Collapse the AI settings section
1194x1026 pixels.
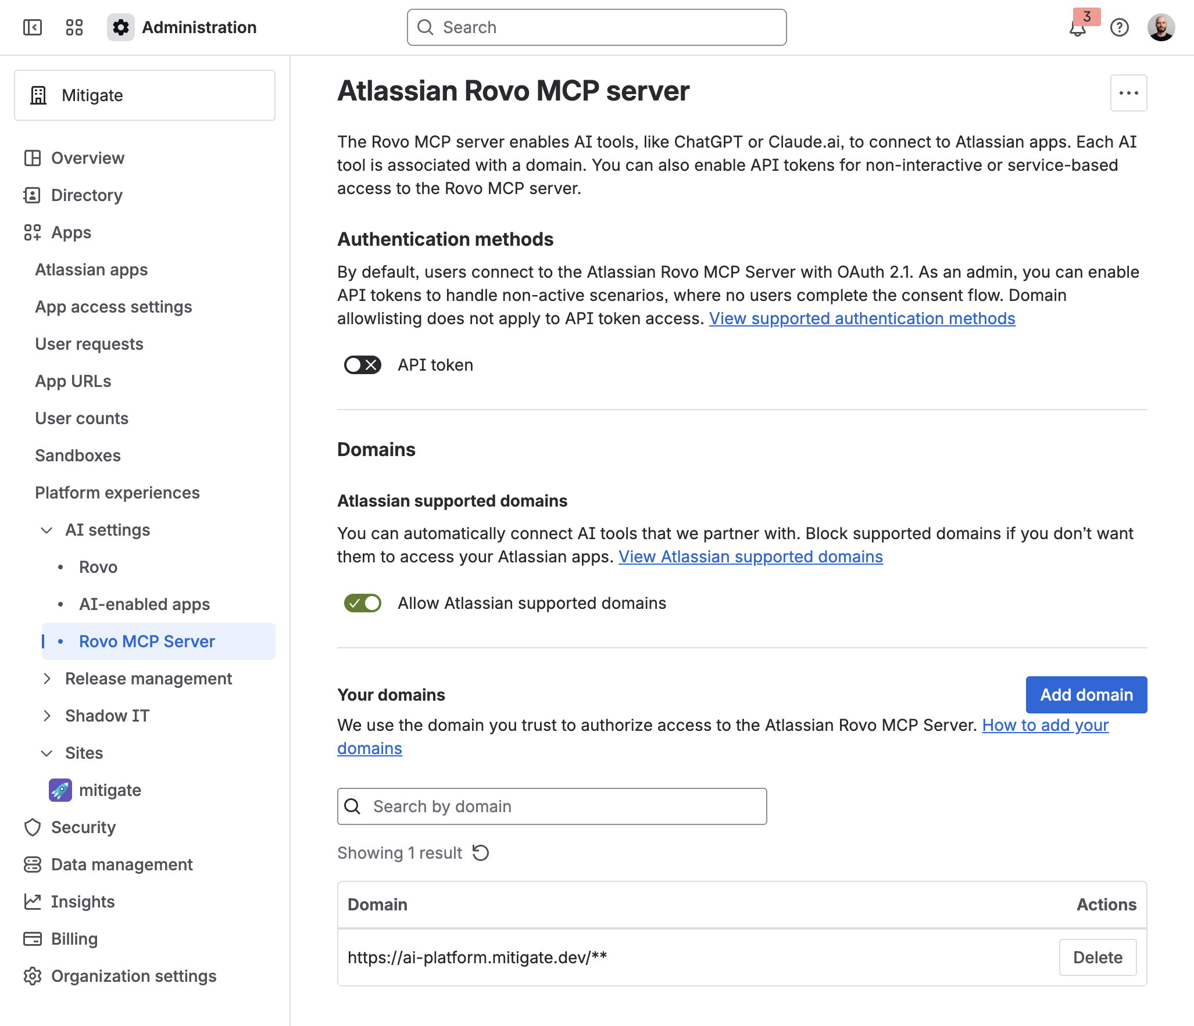(47, 530)
